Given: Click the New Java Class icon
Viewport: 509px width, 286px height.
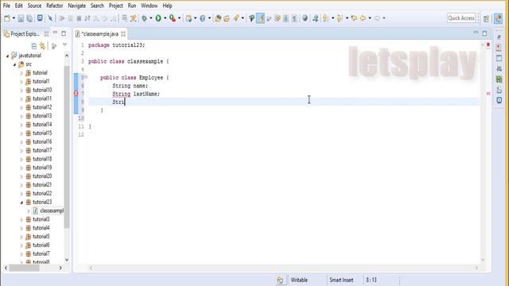Looking at the screenshot, I should [203, 18].
